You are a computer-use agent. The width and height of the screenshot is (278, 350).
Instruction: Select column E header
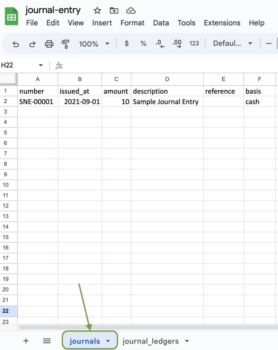(x=223, y=79)
